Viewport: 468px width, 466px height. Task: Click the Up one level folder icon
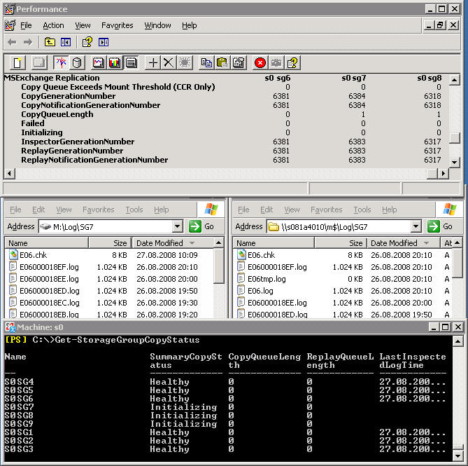(50, 42)
